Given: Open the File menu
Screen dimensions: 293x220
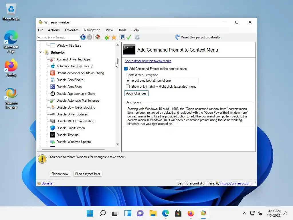Looking at the screenshot, I should coord(41,30).
